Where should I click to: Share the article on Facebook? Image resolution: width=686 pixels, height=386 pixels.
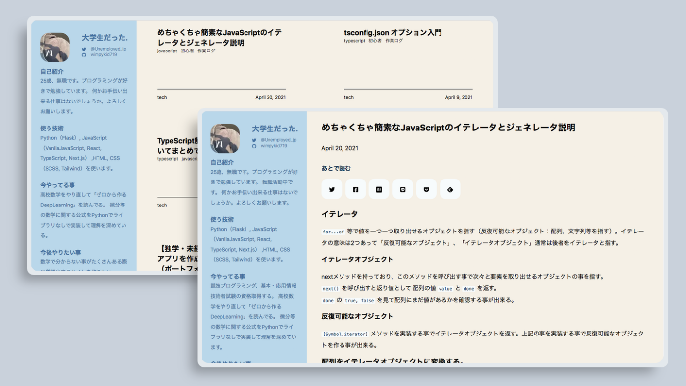click(x=355, y=189)
